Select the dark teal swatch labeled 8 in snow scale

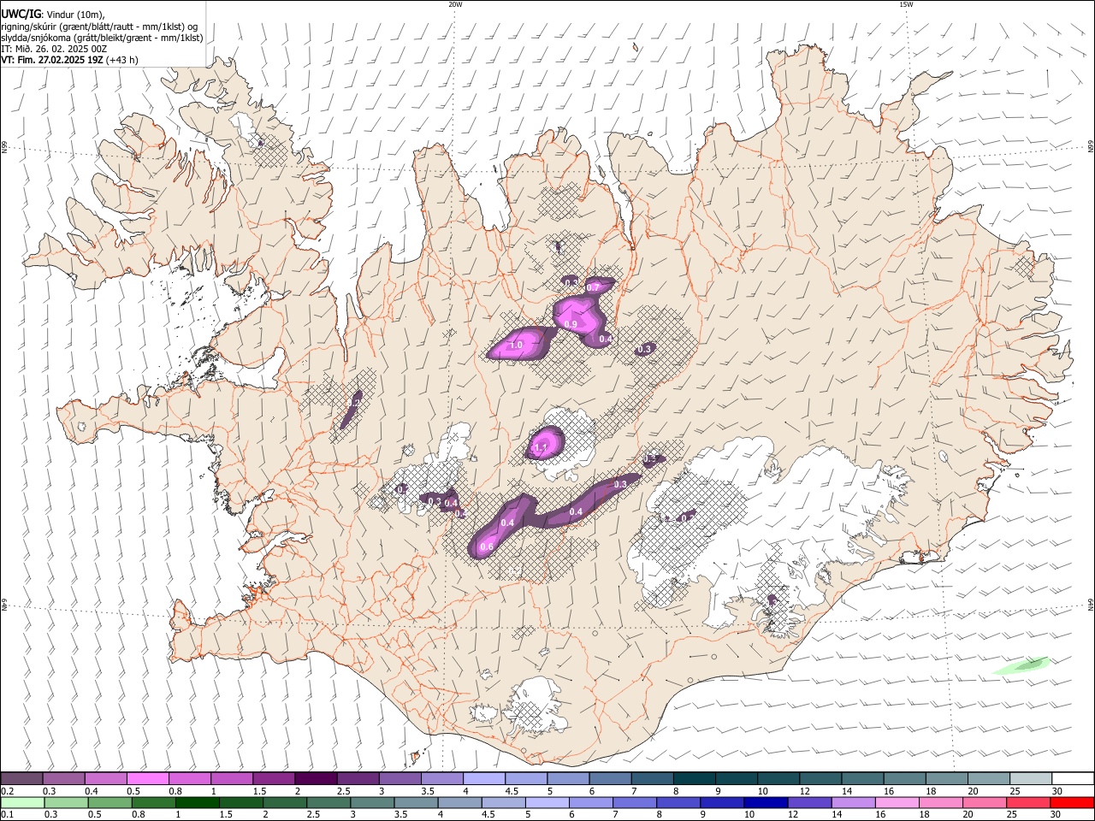(694, 779)
